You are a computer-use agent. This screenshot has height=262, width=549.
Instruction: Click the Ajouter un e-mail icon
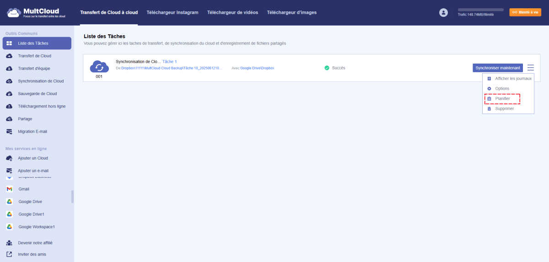click(x=9, y=171)
